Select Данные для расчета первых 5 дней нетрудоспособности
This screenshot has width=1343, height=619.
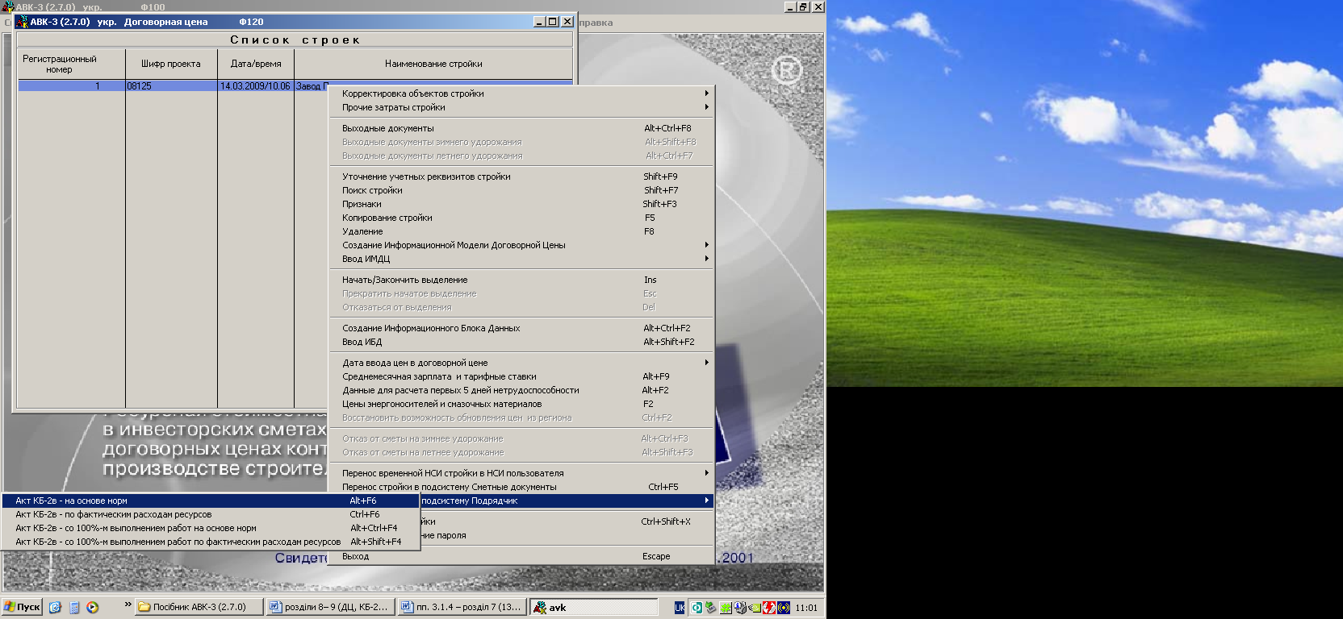521,390
